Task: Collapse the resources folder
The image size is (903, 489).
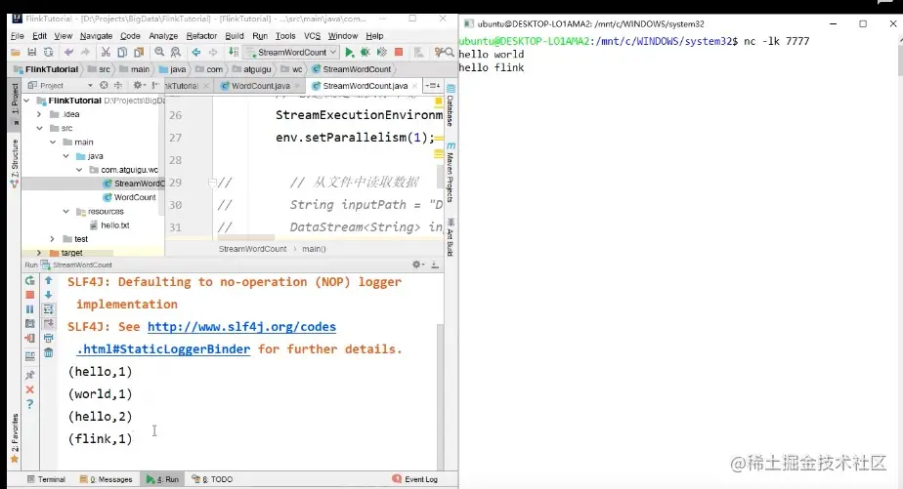Action: (66, 211)
